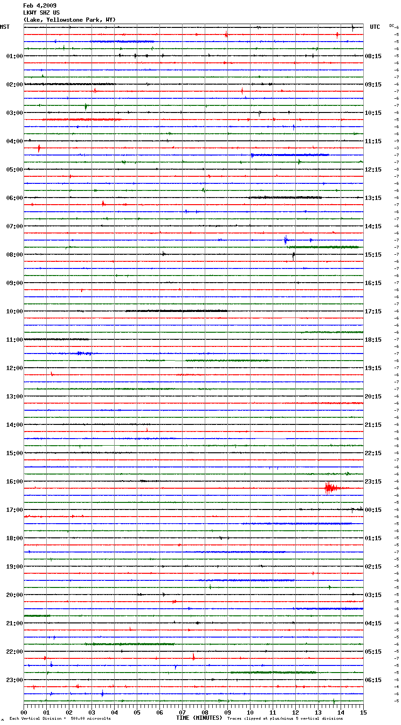Click the blue signal burst below 04:00 trace
This screenshot has height=725, width=401.
[x=290, y=155]
